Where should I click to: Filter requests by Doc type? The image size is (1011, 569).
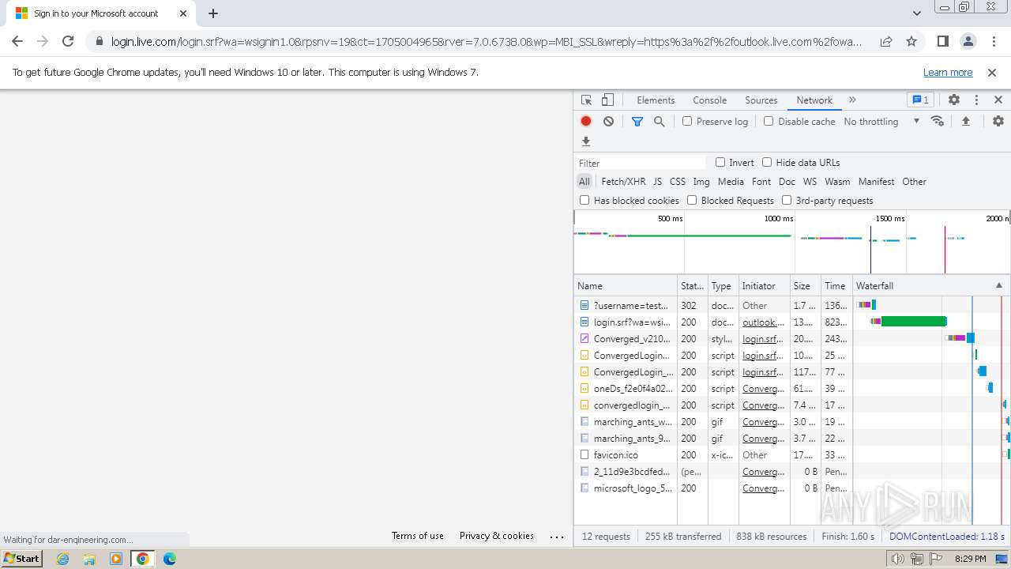pos(787,182)
